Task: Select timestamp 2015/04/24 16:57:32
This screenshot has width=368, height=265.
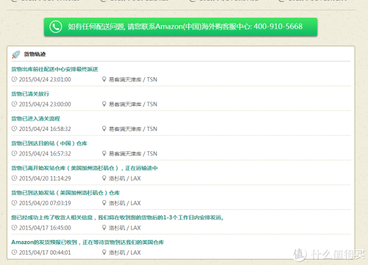Action: (x=45, y=154)
